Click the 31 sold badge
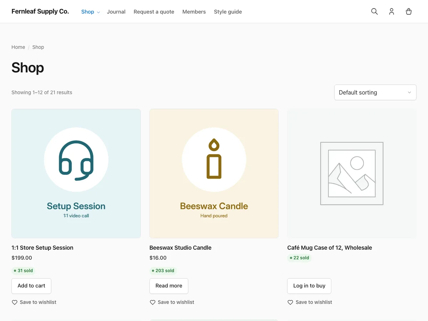 [x=23, y=271]
